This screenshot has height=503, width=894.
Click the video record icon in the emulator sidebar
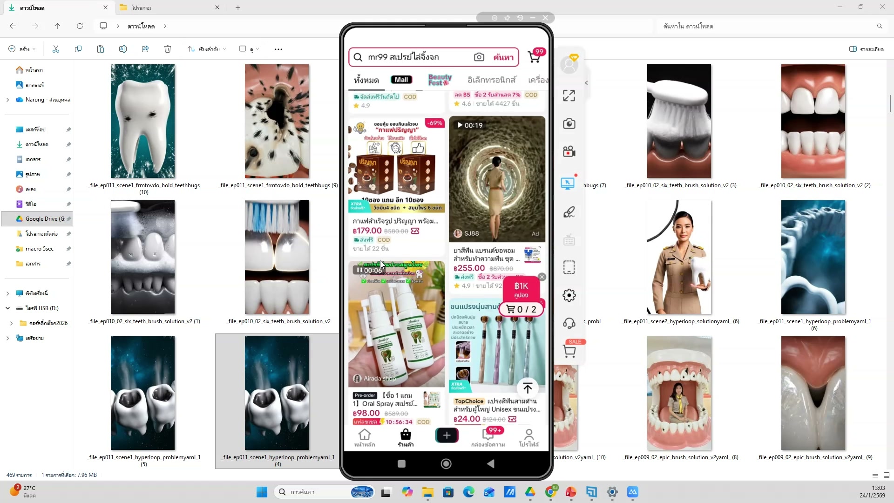pyautogui.click(x=569, y=152)
